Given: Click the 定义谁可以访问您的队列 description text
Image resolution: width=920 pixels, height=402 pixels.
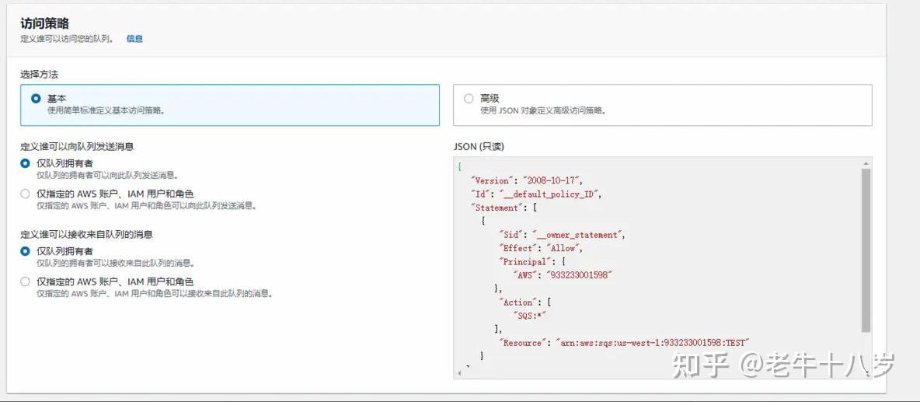Looking at the screenshot, I should pyautogui.click(x=67, y=39).
